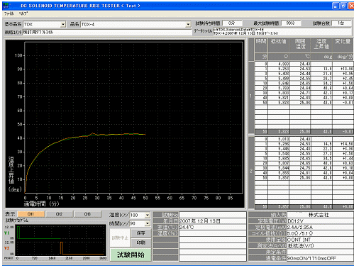Show channel CH3 on graph

(x=87, y=214)
